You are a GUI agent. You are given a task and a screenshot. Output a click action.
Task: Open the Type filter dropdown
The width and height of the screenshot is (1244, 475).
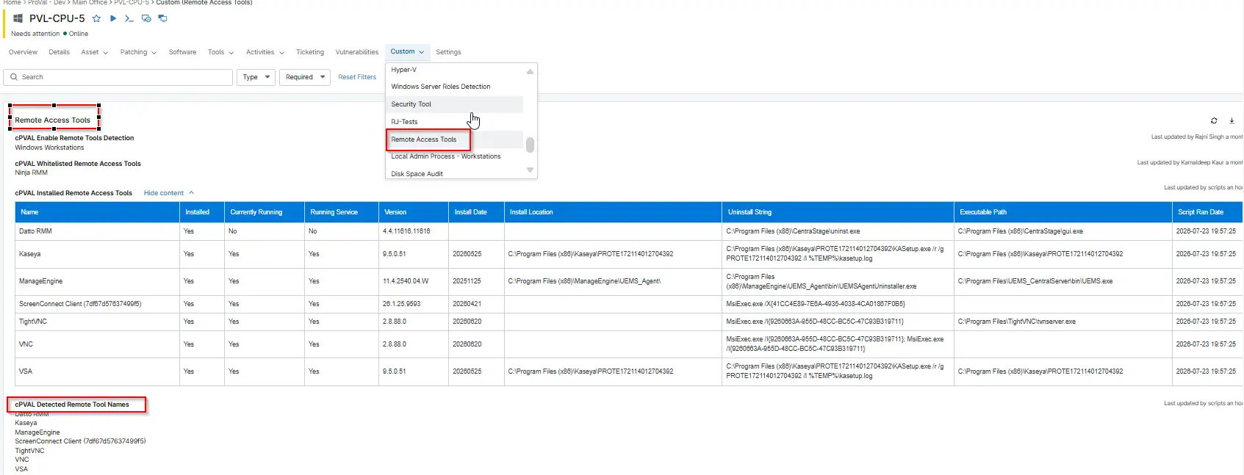(x=256, y=77)
